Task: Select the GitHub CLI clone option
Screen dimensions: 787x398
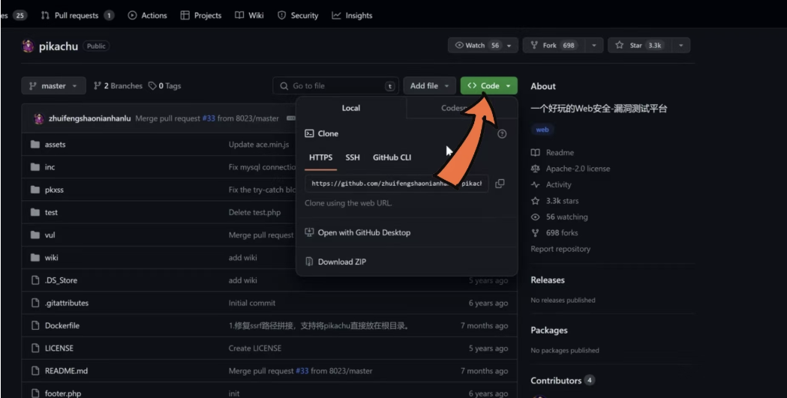Action: [392, 157]
